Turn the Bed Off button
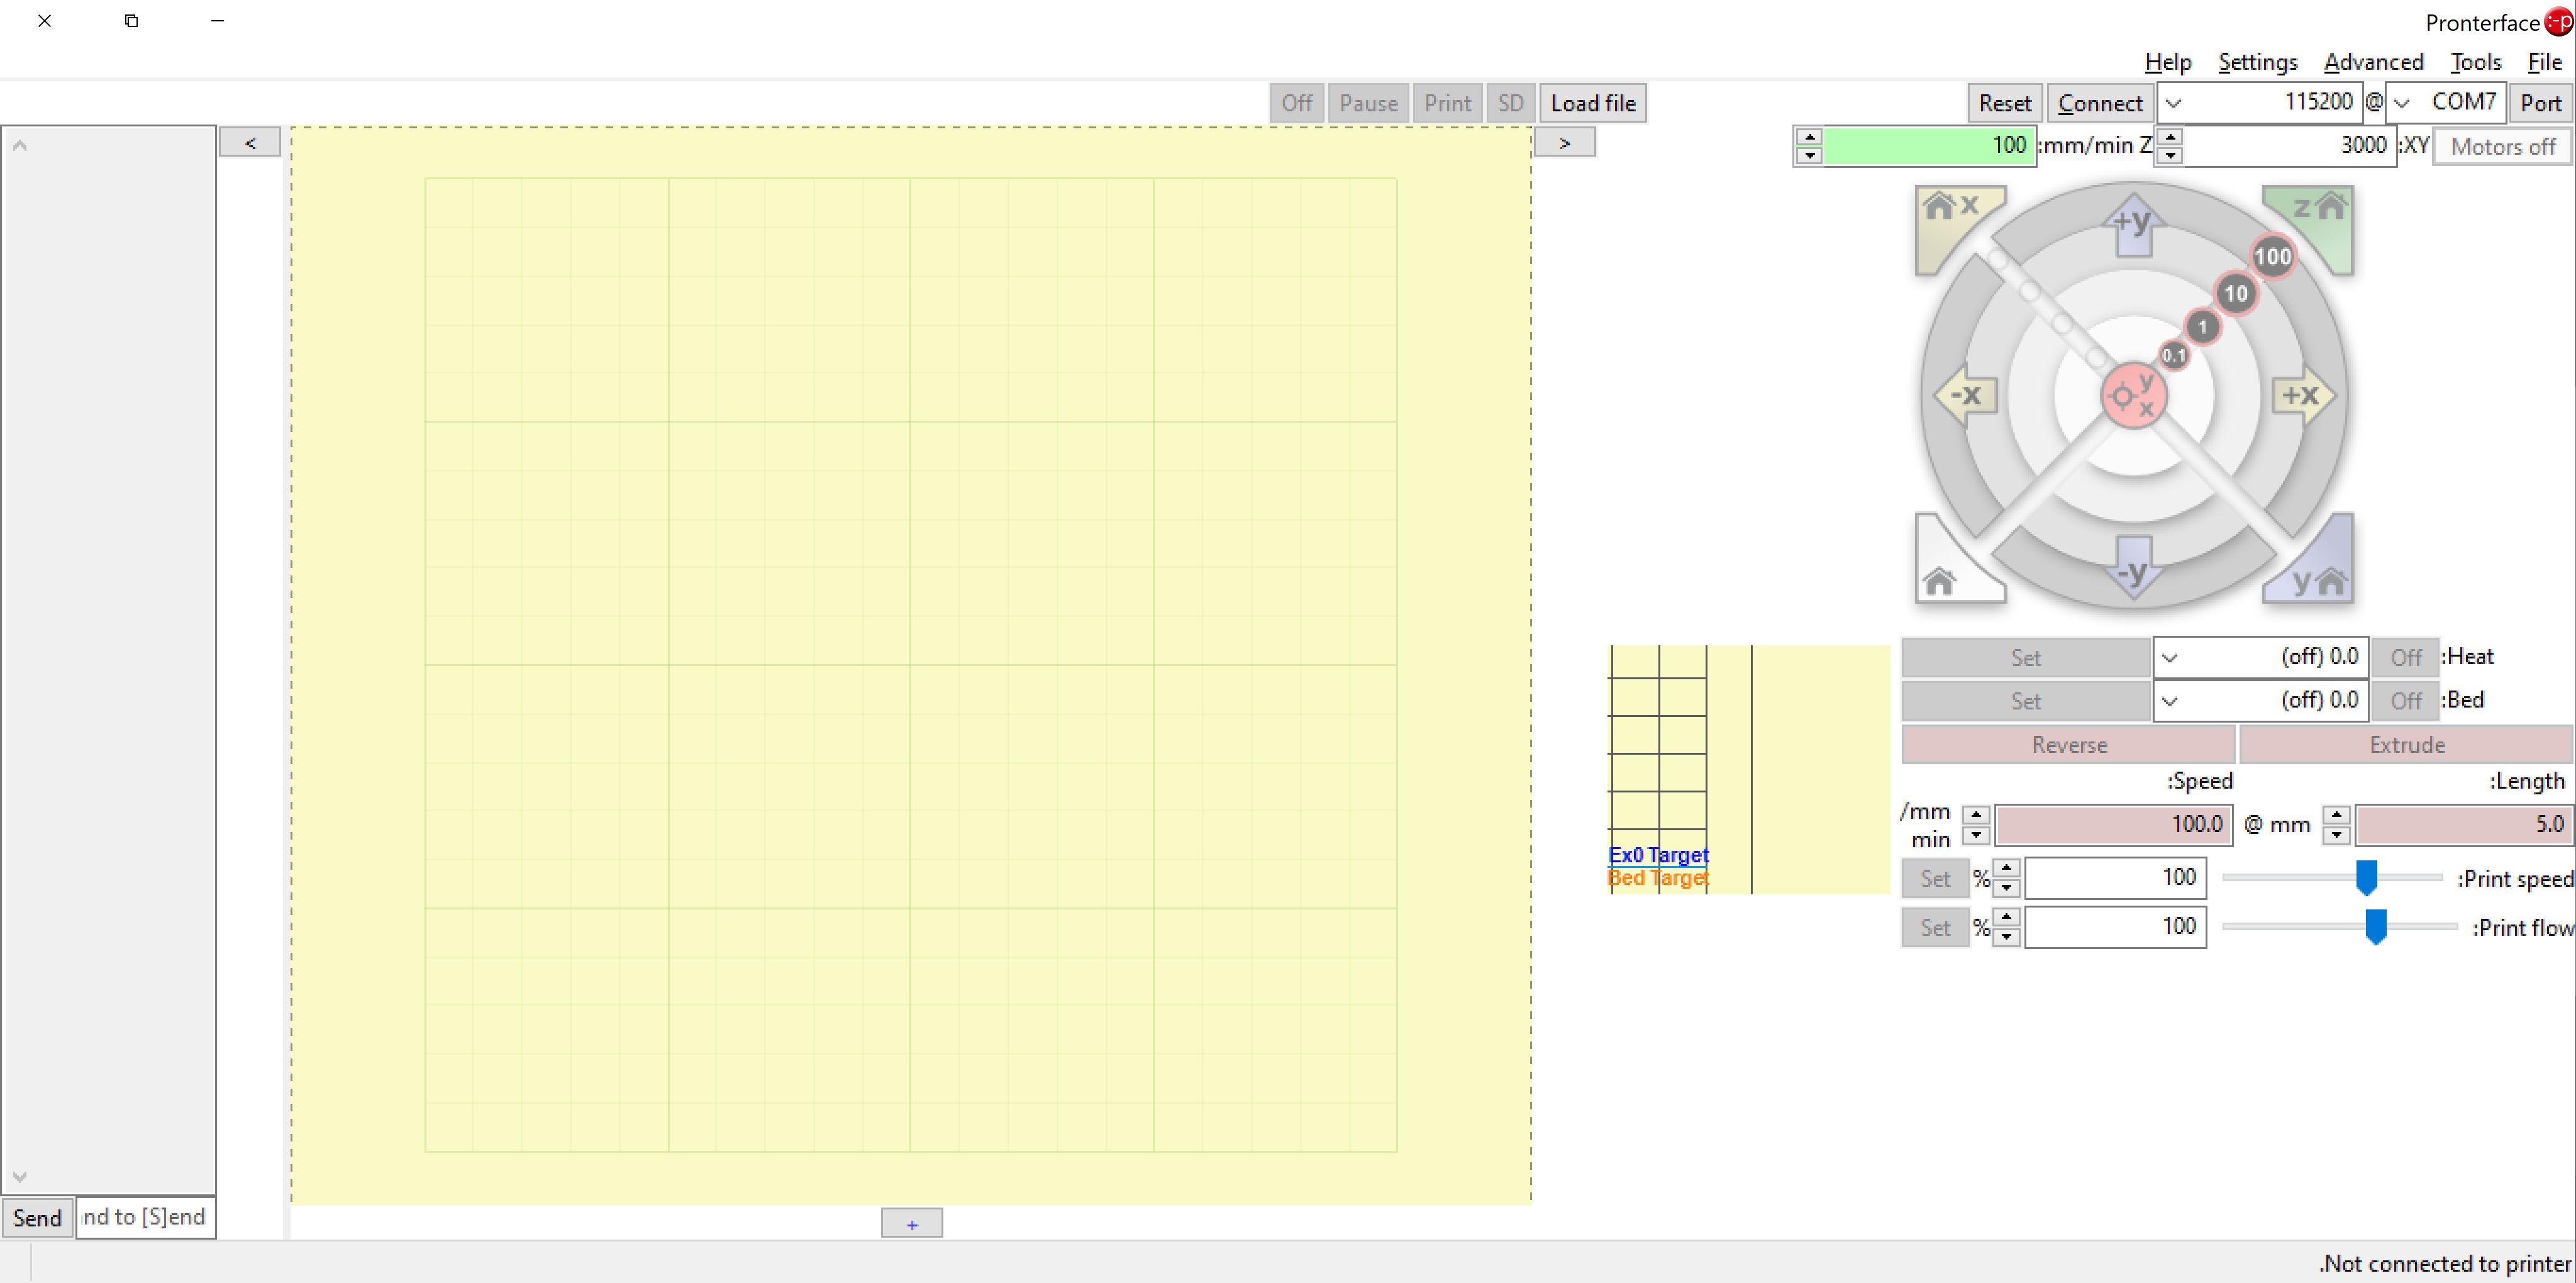 coord(2405,701)
